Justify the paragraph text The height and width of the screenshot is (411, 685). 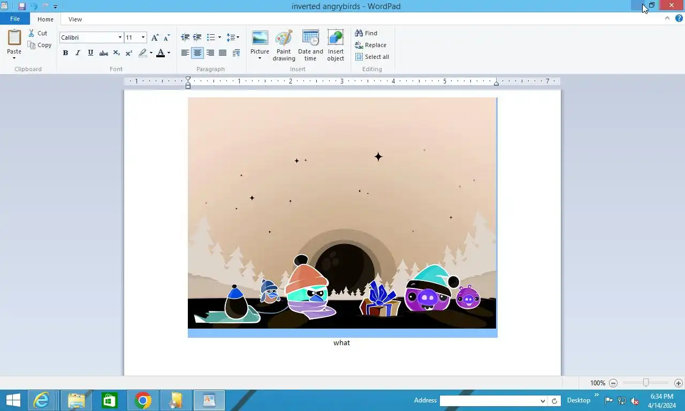pos(223,53)
